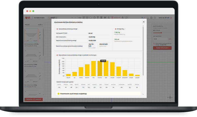Open the PL language dropdown
This screenshot has height=117, width=197.
(x=144, y=18)
